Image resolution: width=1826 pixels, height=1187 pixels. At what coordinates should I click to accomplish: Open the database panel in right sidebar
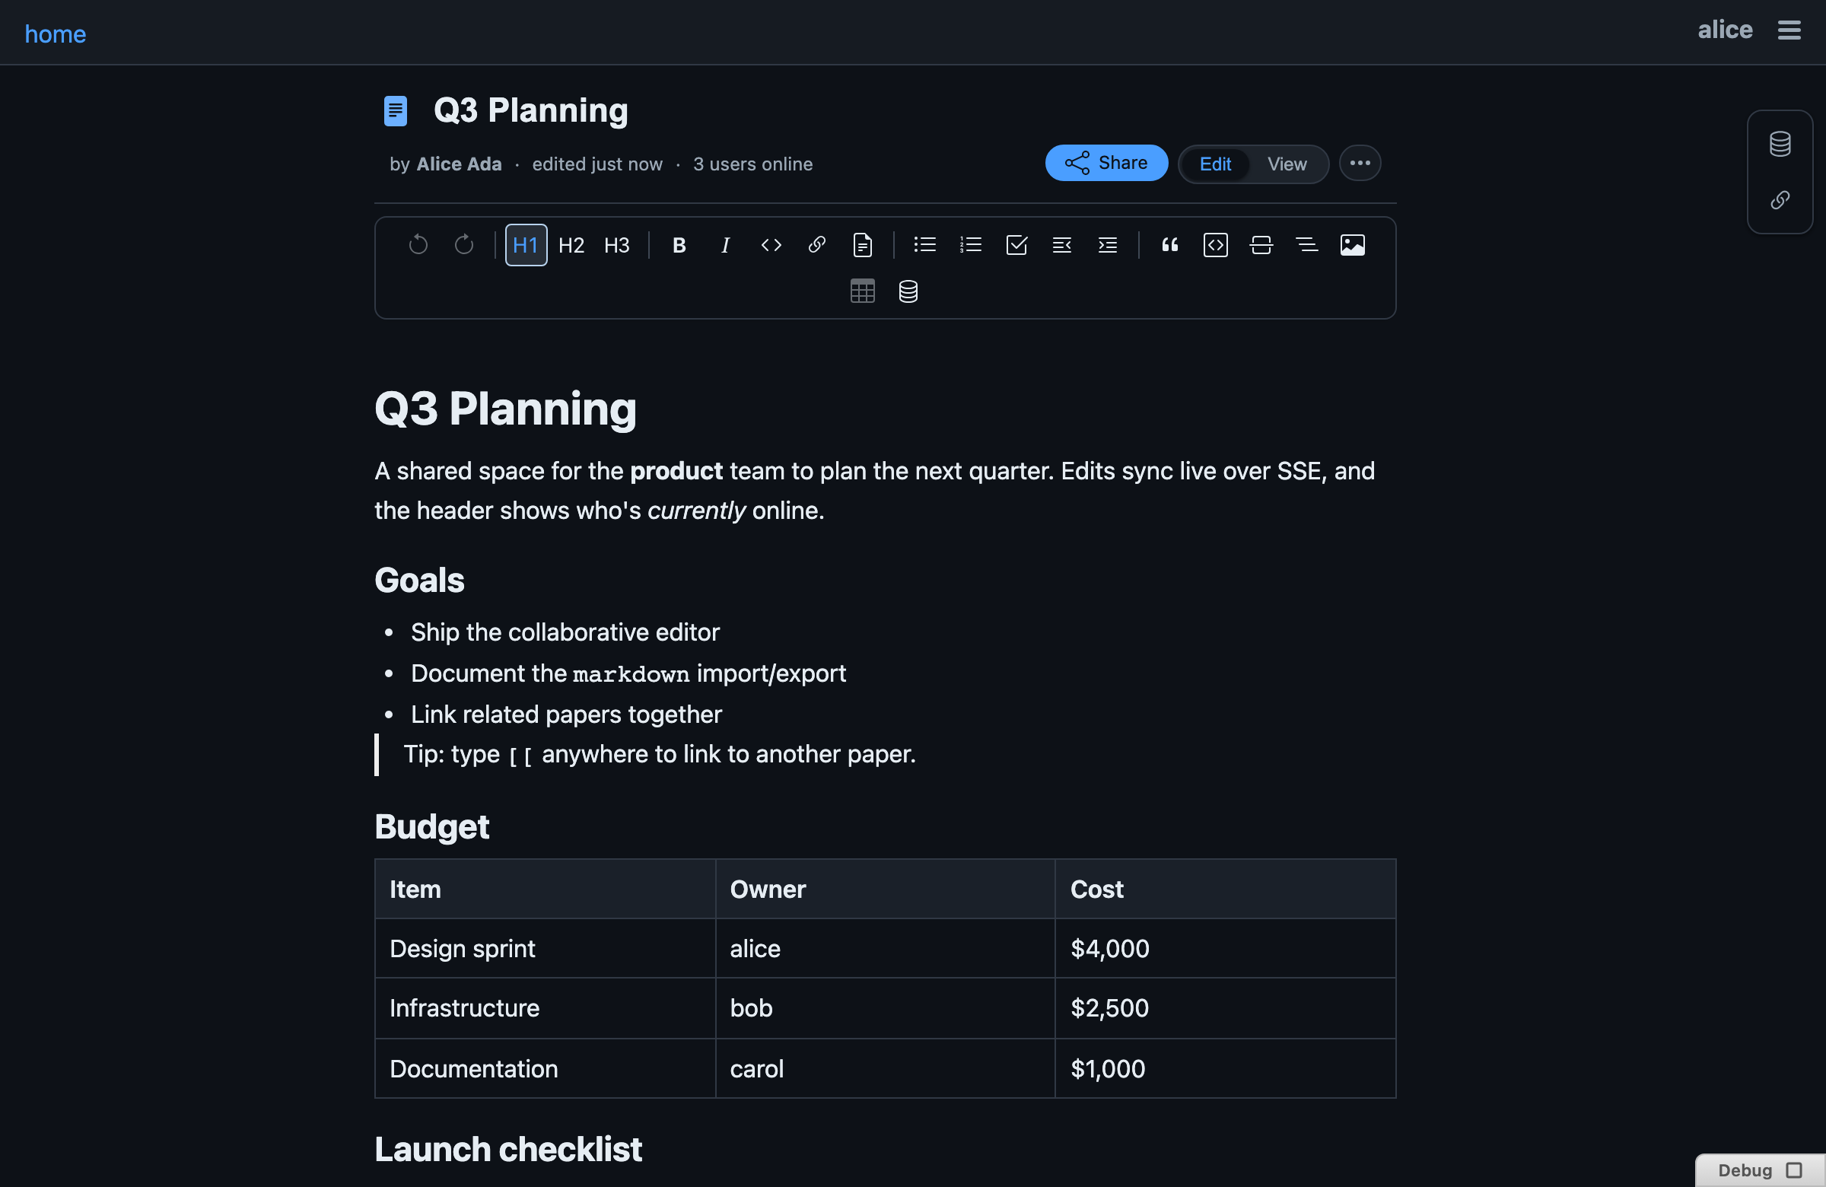[x=1779, y=145]
